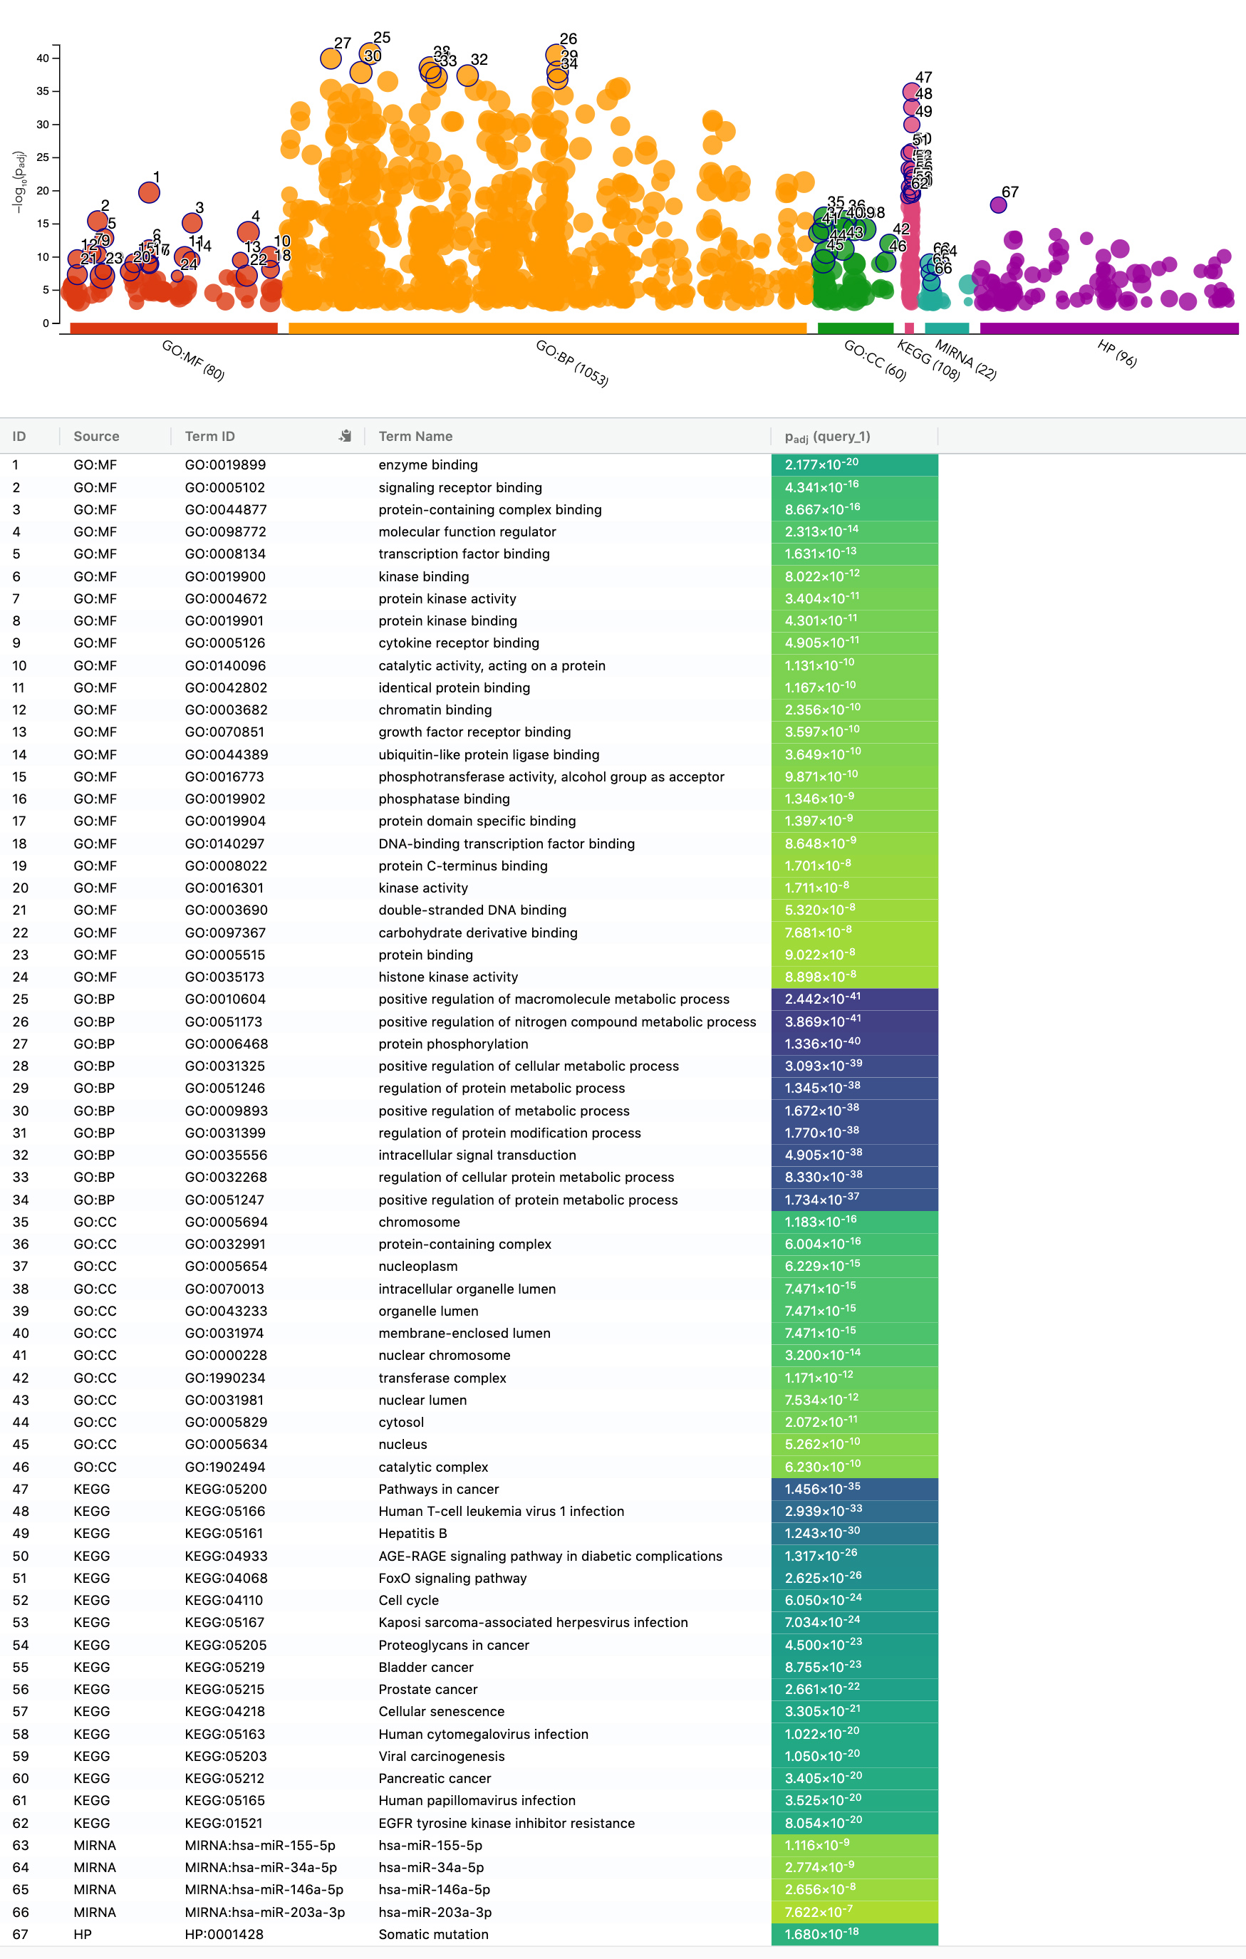This screenshot has height=1959, width=1246.
Task: Select data point 27 in the GO:BP plot
Action: (331, 58)
